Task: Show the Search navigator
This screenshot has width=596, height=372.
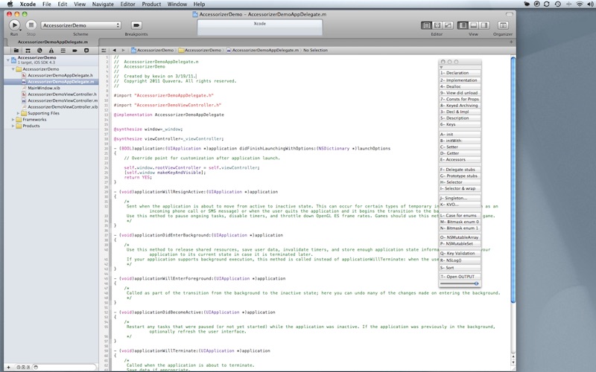Action: [39, 50]
